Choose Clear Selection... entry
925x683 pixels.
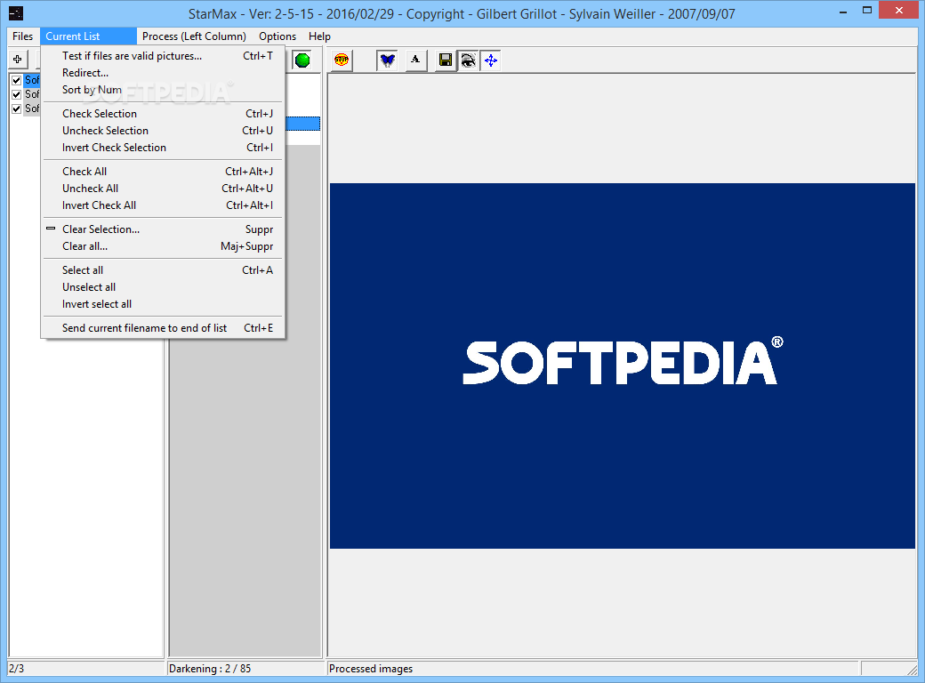coord(163,229)
